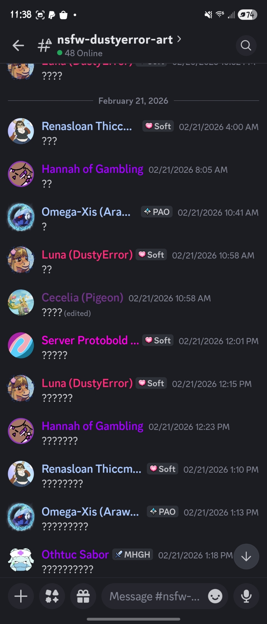The image size is (267, 624).
Task: Open the 10:41 AM Omega-Xis avatar
Action: point(21,217)
